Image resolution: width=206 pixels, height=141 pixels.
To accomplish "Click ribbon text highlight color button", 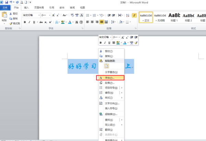I will click(x=63, y=22).
